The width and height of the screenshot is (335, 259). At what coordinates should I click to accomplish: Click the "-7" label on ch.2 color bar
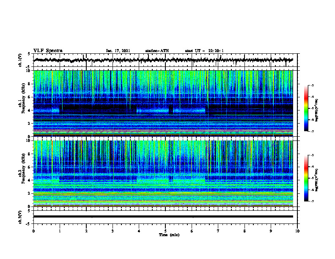(312, 201)
